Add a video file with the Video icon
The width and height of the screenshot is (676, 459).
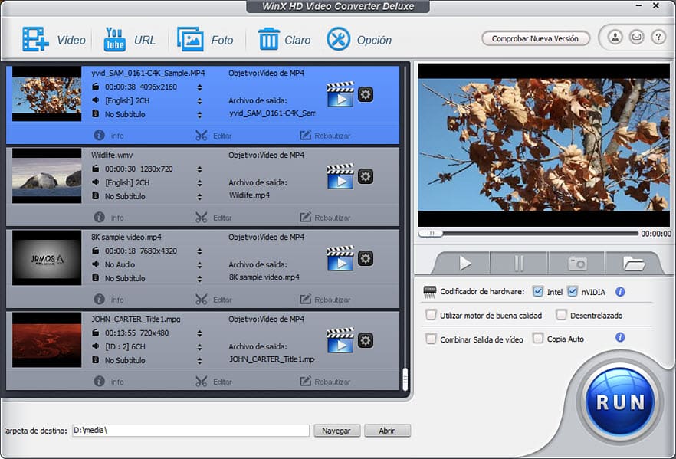pos(35,40)
